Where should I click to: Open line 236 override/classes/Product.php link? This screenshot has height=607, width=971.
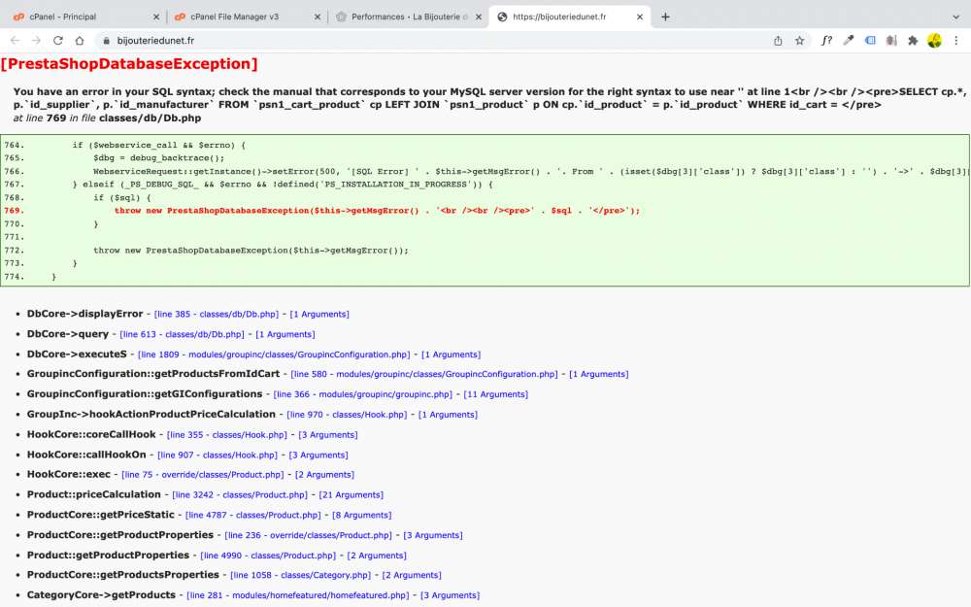coord(309,535)
